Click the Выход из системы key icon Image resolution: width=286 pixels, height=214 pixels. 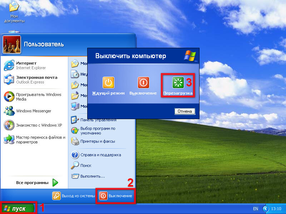(56, 196)
